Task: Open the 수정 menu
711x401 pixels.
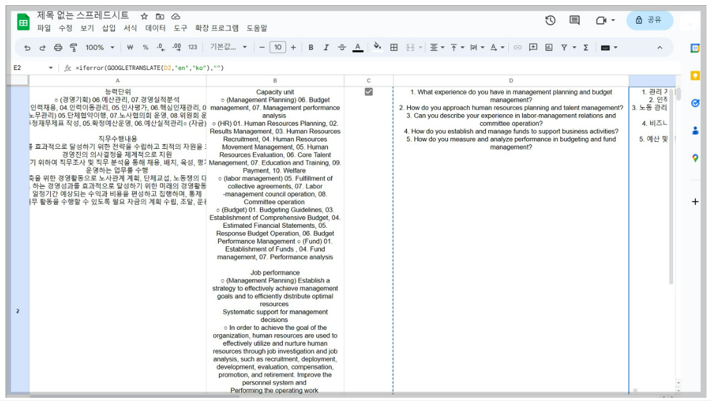Action: (65, 28)
